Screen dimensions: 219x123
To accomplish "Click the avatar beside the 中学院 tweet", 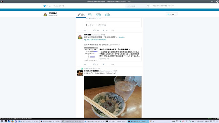I will click(x=80, y=37).
